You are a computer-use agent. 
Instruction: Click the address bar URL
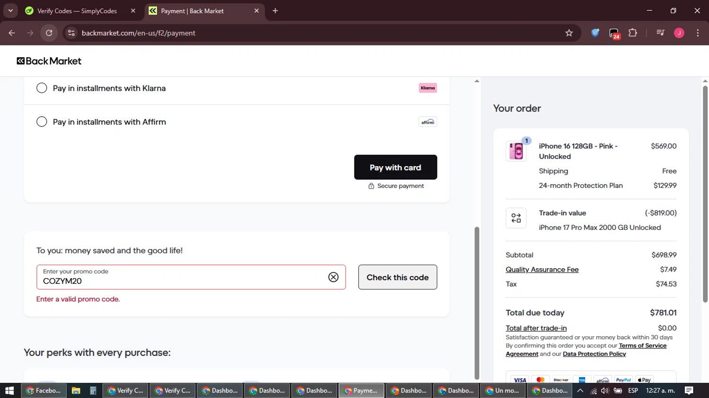click(x=138, y=33)
